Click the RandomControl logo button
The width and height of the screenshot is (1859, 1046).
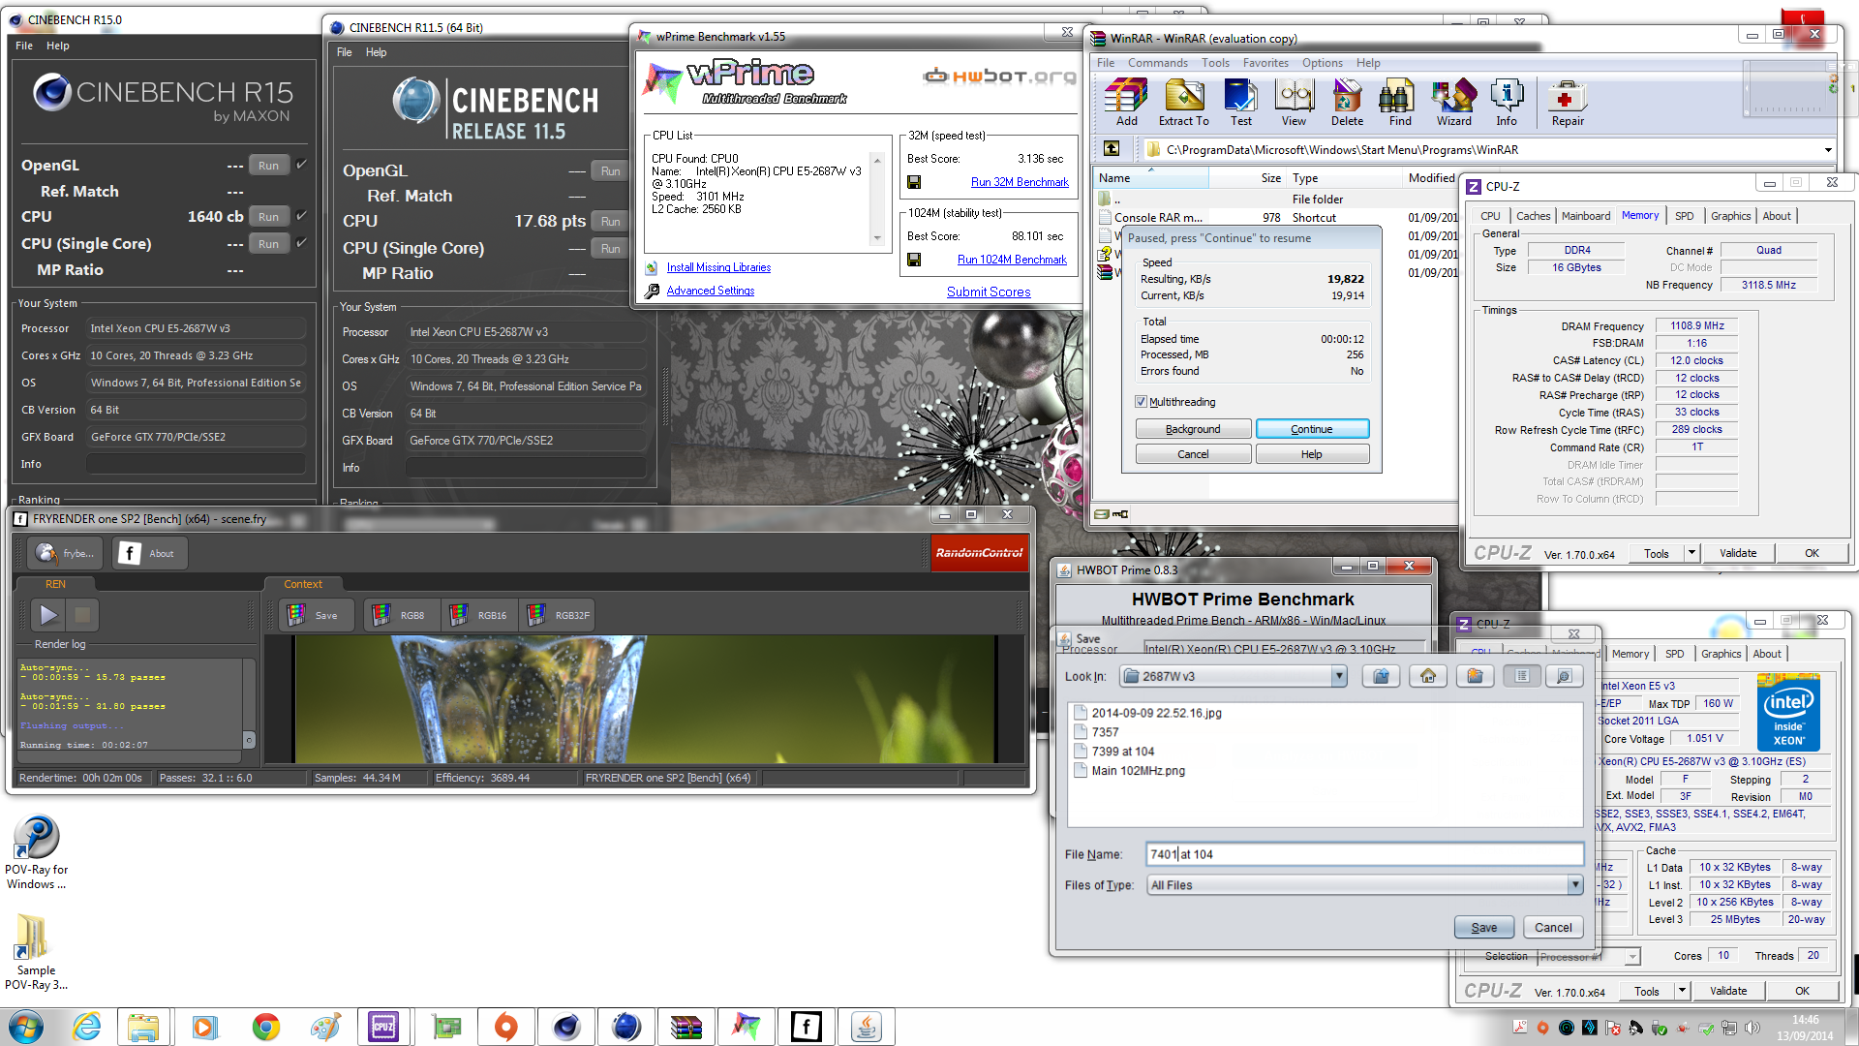pyautogui.click(x=979, y=553)
